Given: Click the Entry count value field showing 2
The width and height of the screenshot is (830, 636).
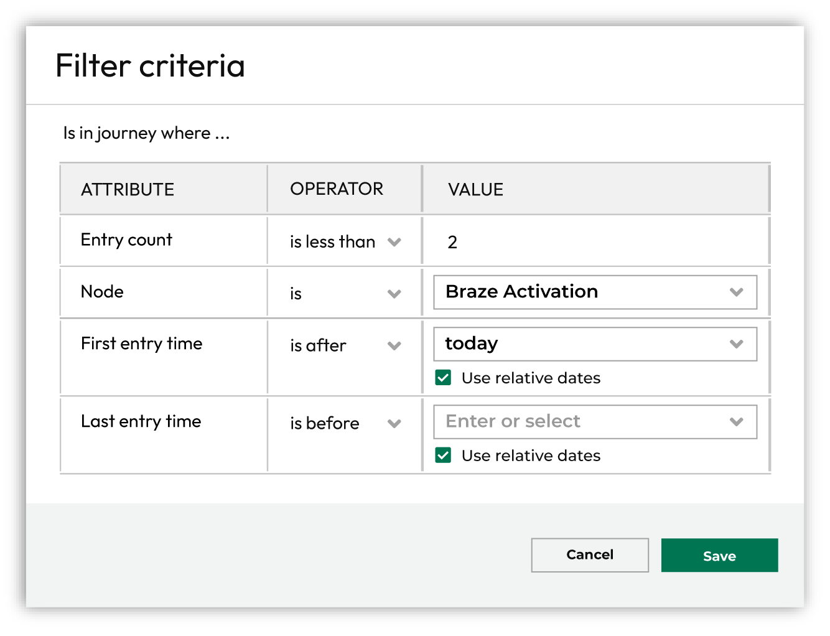Looking at the screenshot, I should point(595,241).
